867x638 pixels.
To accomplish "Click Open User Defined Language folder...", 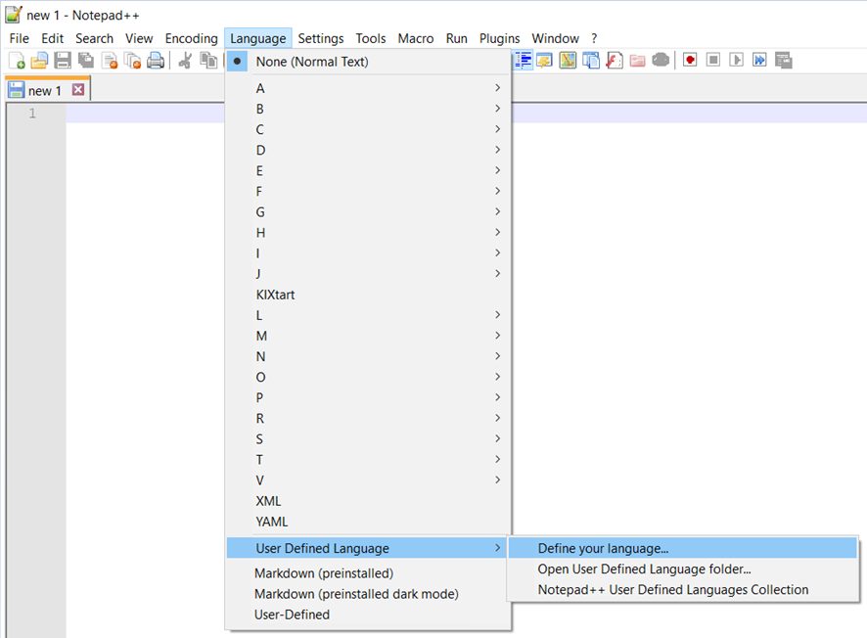I will [682, 569].
